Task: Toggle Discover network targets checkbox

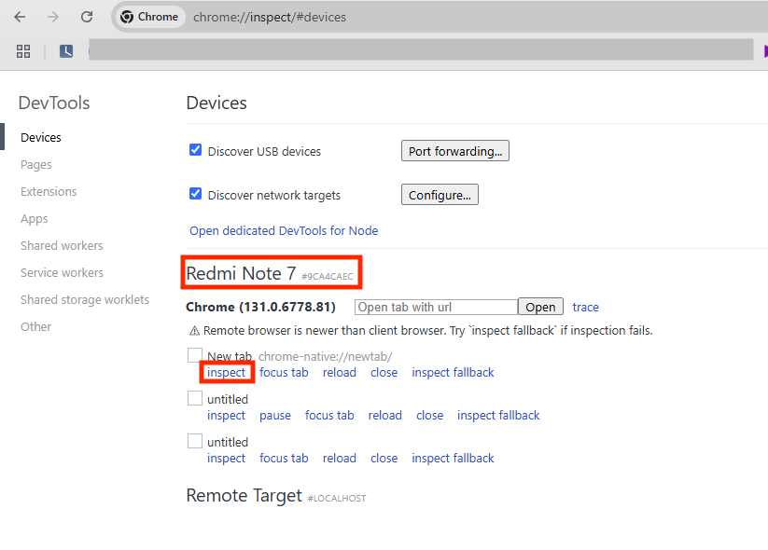Action: (x=196, y=194)
